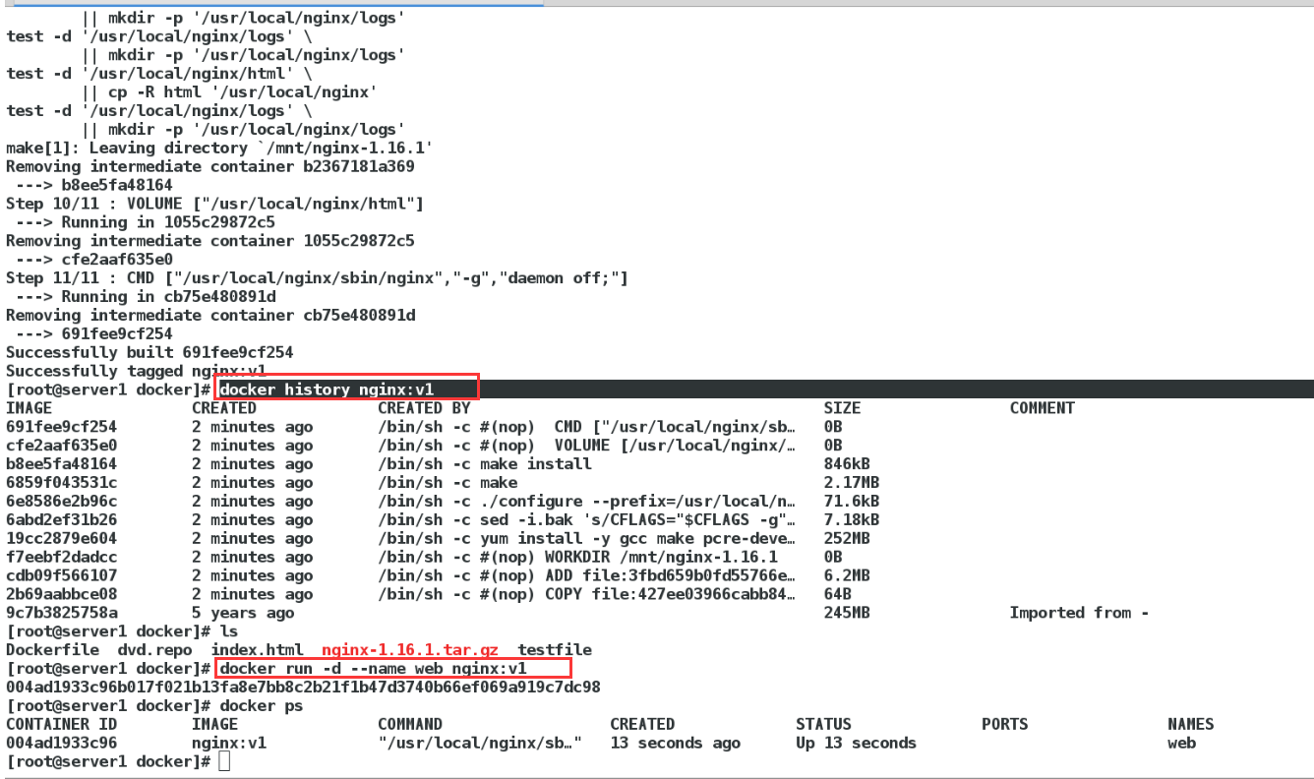Select image ID 6859f043531c in history list
1314x779 pixels.
point(61,483)
